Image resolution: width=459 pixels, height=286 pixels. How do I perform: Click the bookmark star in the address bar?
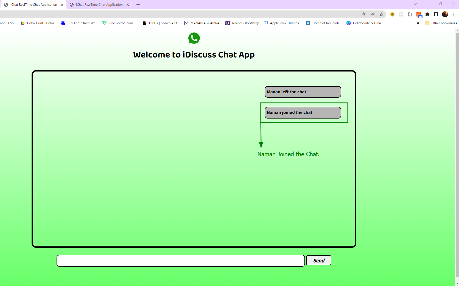[x=381, y=14]
